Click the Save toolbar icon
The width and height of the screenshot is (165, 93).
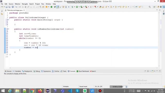[6, 7]
